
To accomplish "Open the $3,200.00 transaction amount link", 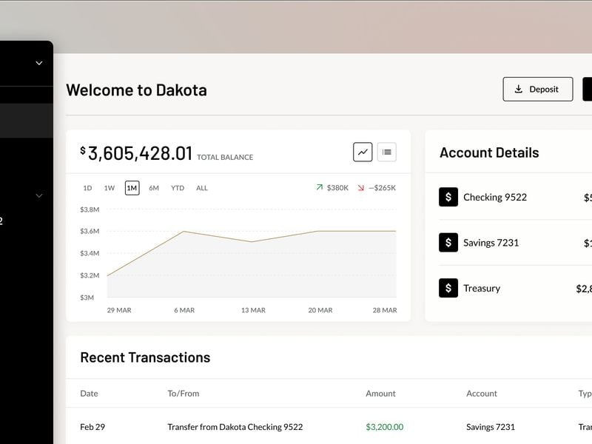I will (x=384, y=427).
